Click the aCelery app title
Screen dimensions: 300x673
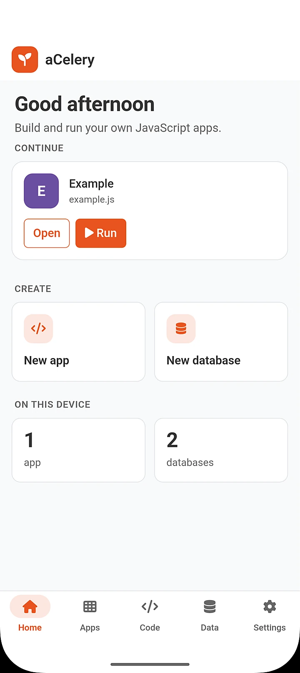pos(70,60)
